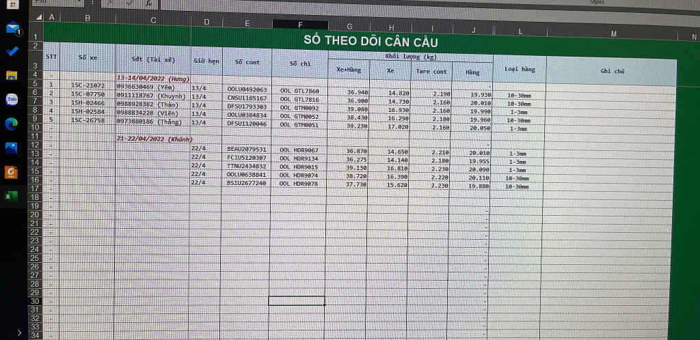Screen dimensions: 700x340
Task: Click the 'Loại hàng' column header cell
Action: click(x=520, y=69)
